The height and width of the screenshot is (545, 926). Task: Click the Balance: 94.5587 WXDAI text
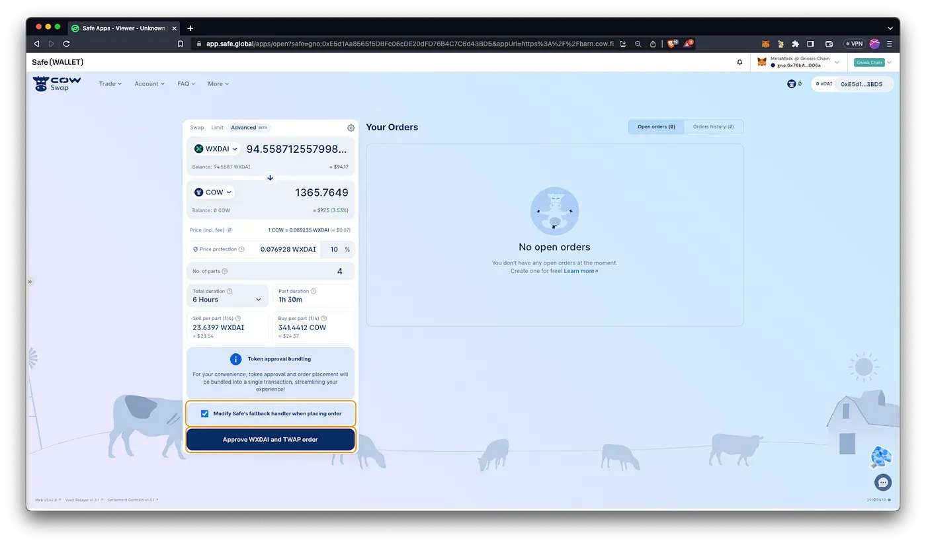click(x=221, y=167)
